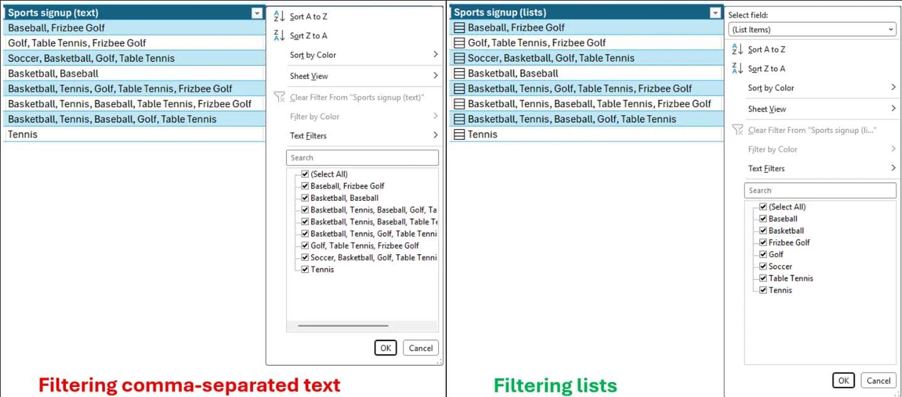Select Clear Filter From "Sports signup (text)"

pyautogui.click(x=356, y=97)
